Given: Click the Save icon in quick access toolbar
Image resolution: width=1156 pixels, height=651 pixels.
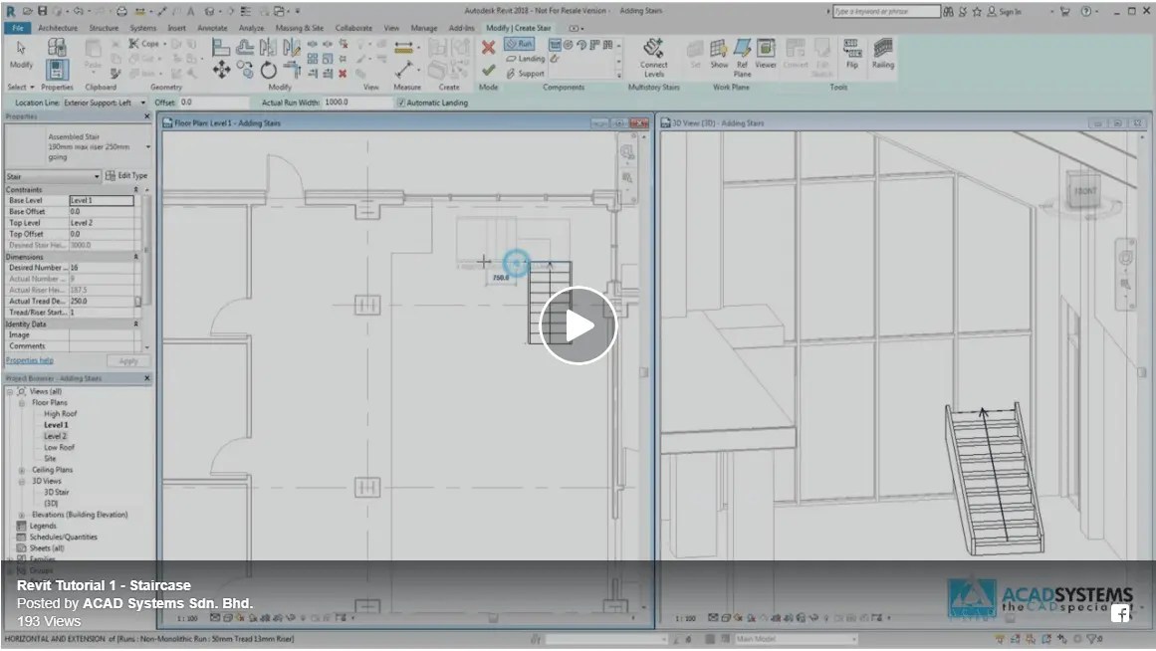Looking at the screenshot, I should tap(42, 11).
